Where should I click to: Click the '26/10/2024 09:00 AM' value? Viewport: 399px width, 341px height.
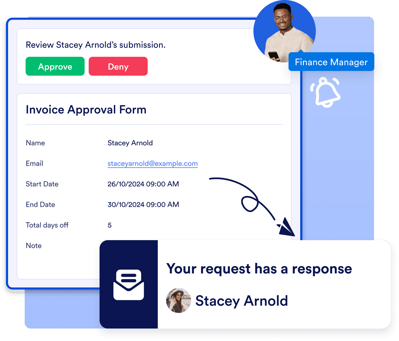[143, 184]
